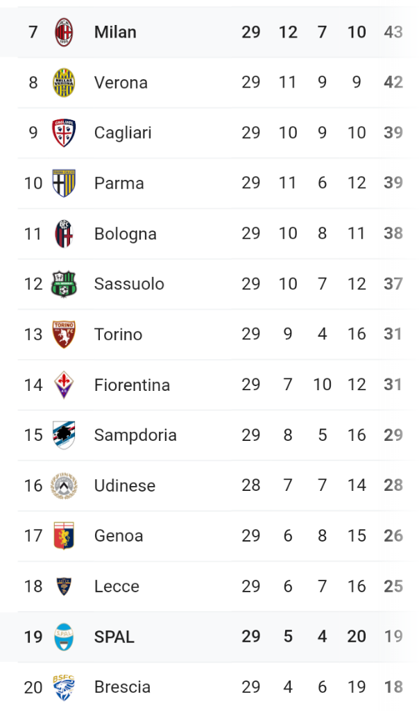Select the Fiorentina team name
This screenshot has height=711, width=419.
coord(132,385)
